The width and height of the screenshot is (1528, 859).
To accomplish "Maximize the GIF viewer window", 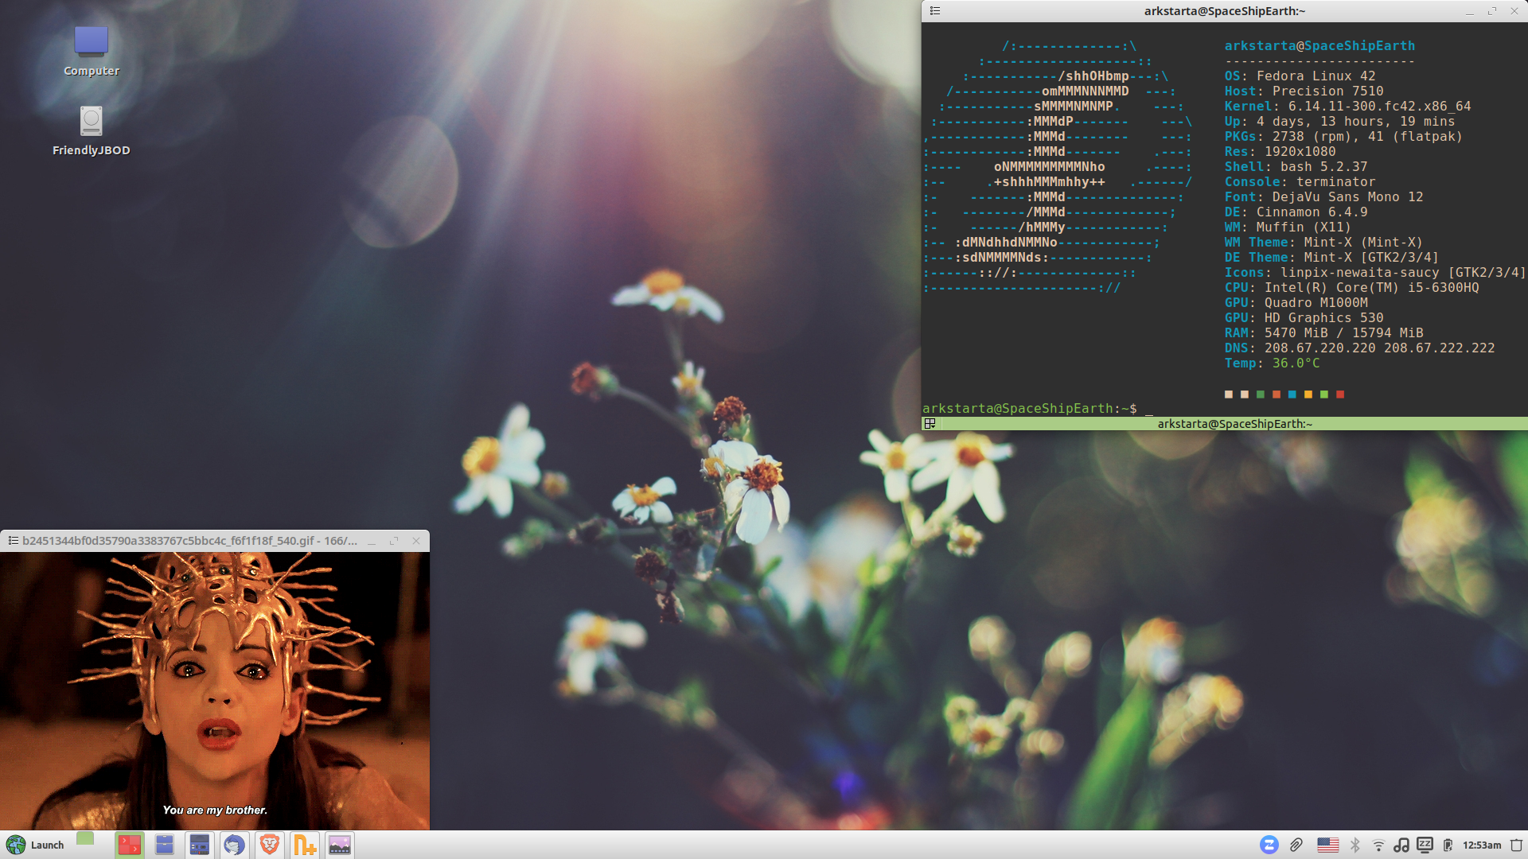I will (x=394, y=541).
